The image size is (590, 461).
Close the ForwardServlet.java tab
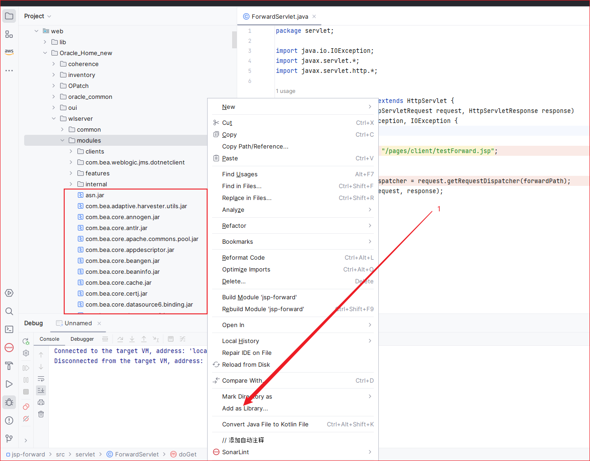pos(314,16)
